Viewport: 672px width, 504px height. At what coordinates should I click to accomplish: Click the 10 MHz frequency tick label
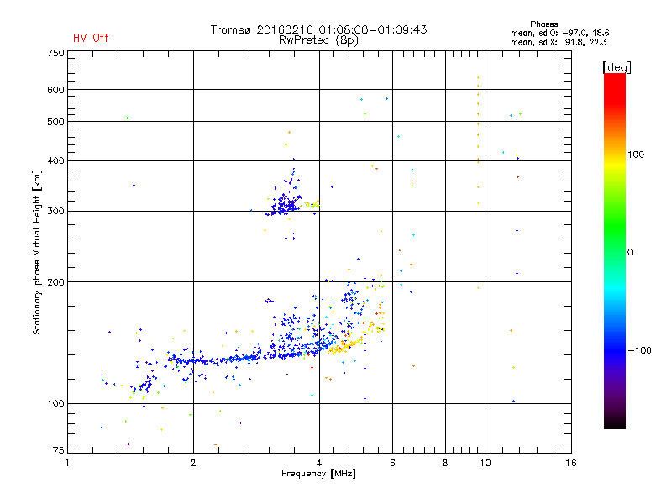pos(486,463)
